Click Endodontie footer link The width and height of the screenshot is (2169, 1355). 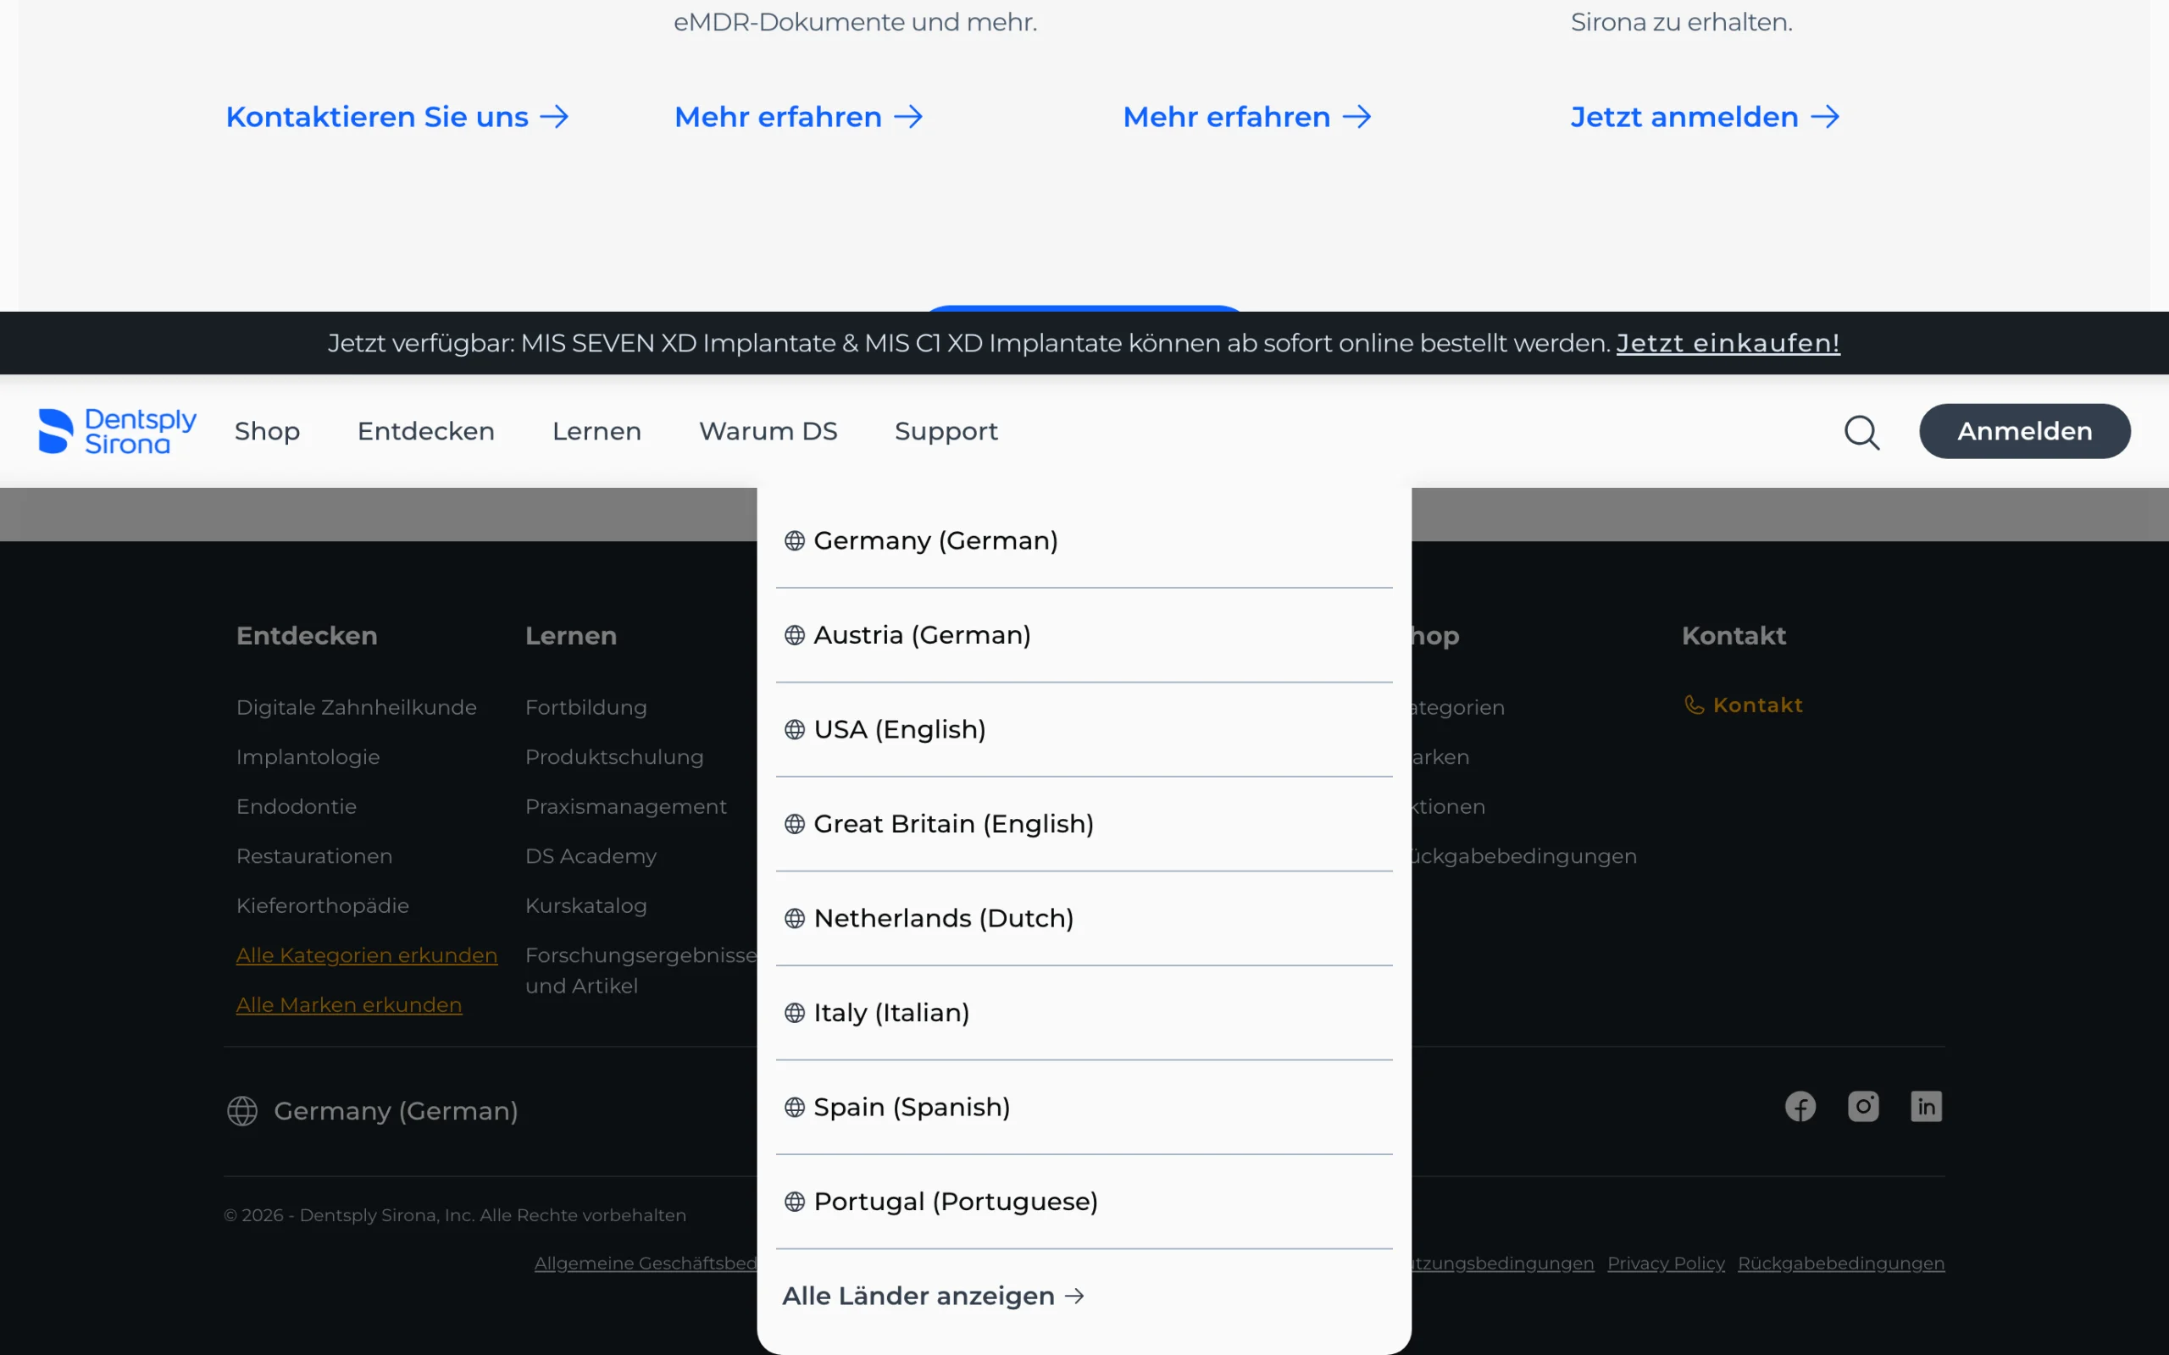click(297, 806)
